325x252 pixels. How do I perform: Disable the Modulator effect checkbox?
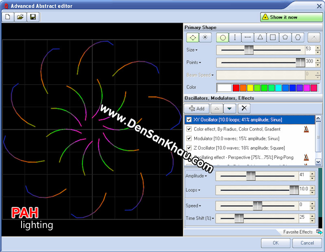(189, 138)
